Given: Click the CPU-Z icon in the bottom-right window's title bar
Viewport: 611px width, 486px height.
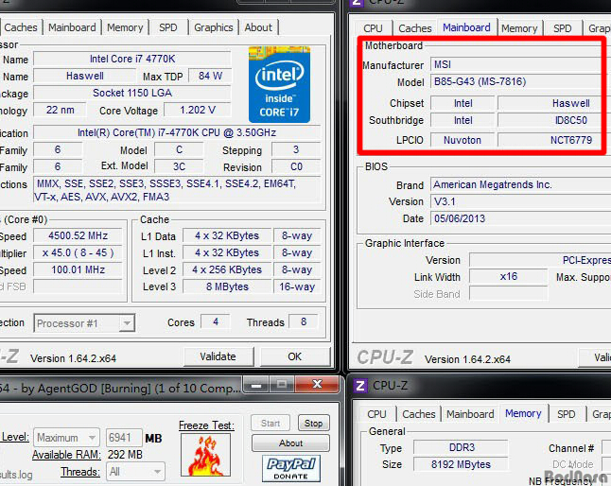Looking at the screenshot, I should [360, 386].
